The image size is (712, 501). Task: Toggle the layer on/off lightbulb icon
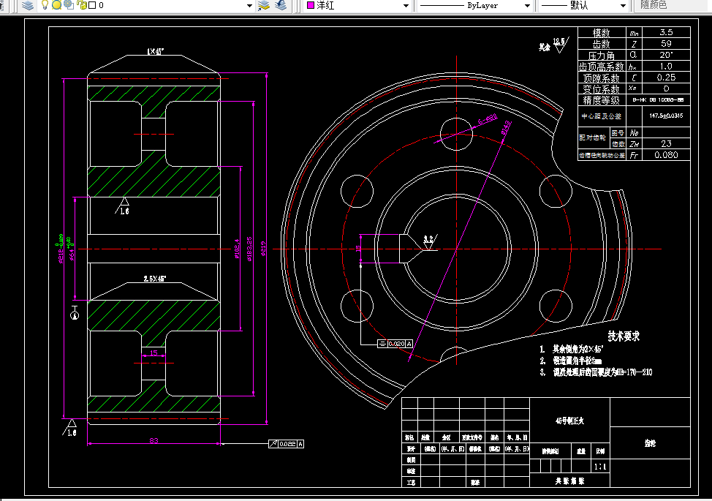pyautogui.click(x=45, y=5)
